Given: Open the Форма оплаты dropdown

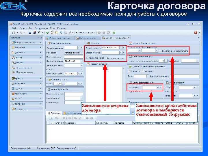Looking at the screenshot, I should tap(82, 98).
